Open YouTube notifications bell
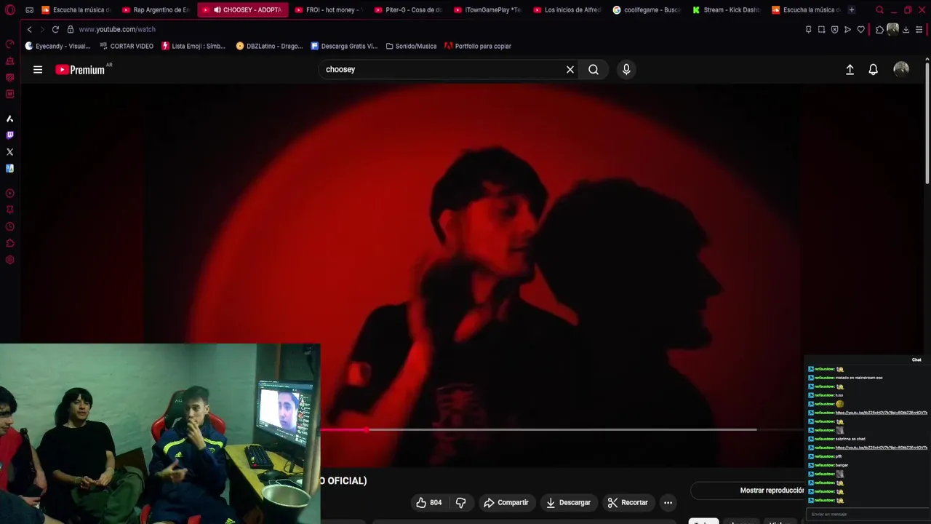Image resolution: width=931 pixels, height=524 pixels. [x=873, y=70]
